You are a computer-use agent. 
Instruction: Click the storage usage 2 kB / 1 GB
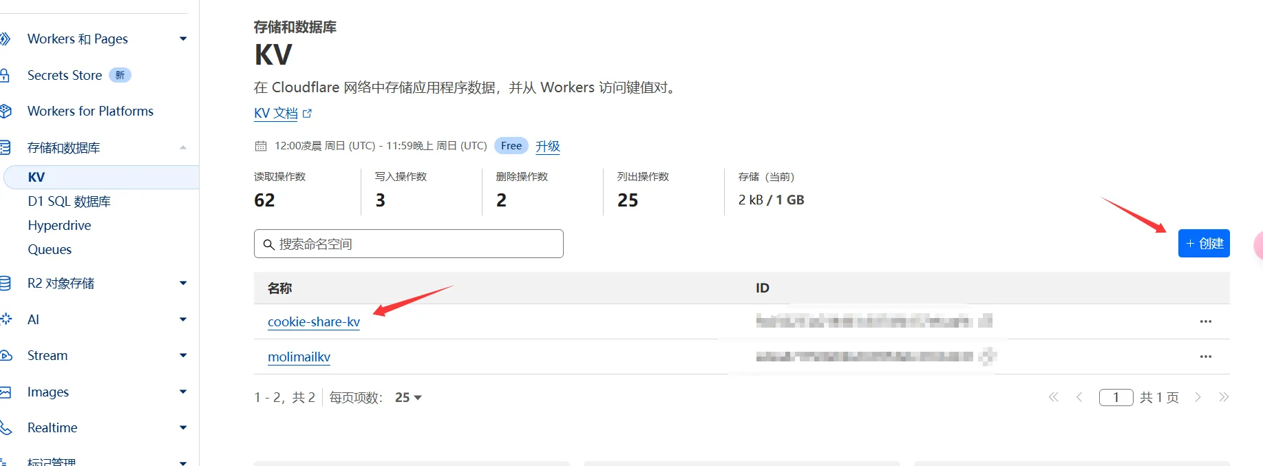(x=771, y=200)
